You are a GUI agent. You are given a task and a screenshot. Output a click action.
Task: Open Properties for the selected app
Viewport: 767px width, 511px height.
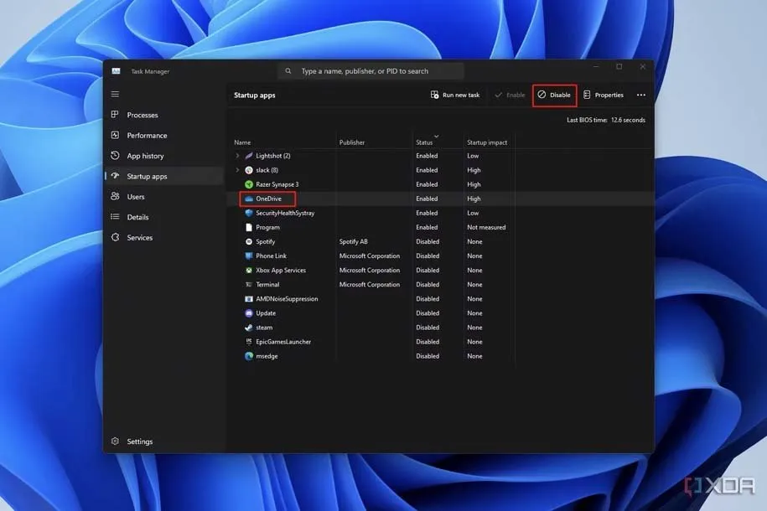click(604, 95)
